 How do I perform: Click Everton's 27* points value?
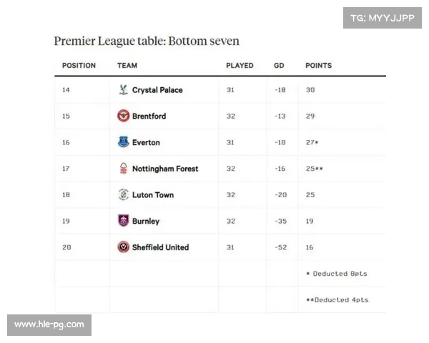tap(312, 142)
